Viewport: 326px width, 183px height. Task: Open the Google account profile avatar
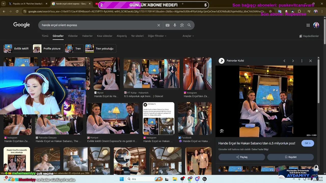click(316, 25)
